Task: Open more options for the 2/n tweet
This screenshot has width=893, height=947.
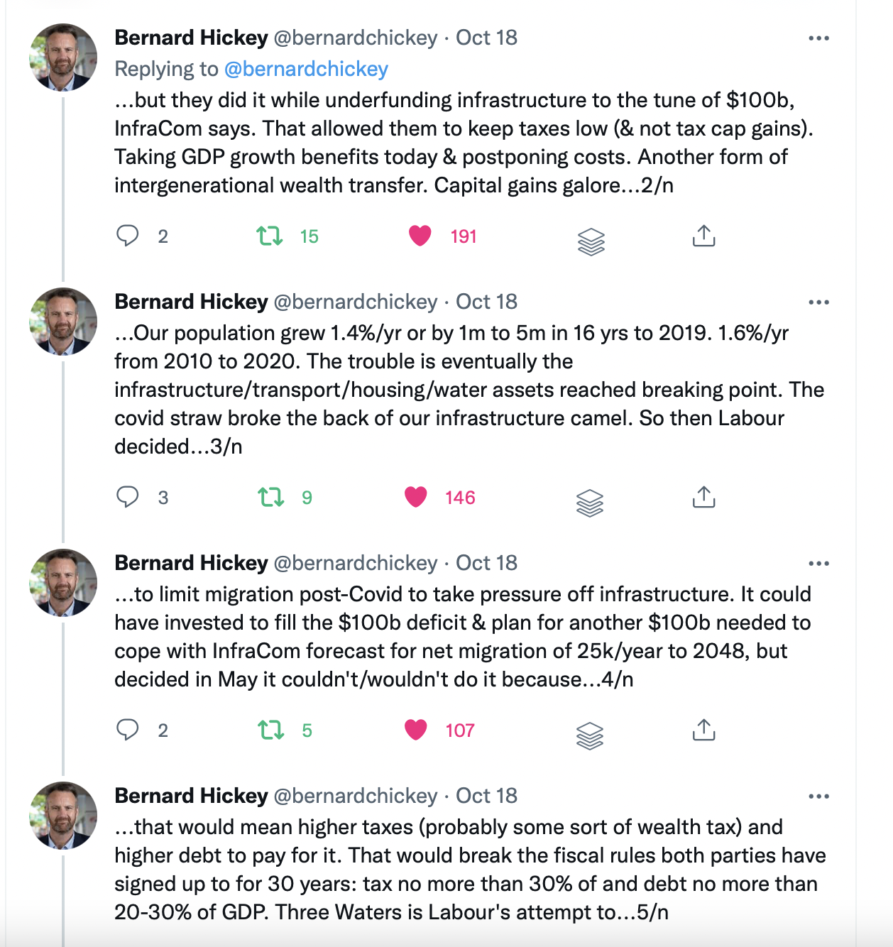Action: click(x=818, y=38)
